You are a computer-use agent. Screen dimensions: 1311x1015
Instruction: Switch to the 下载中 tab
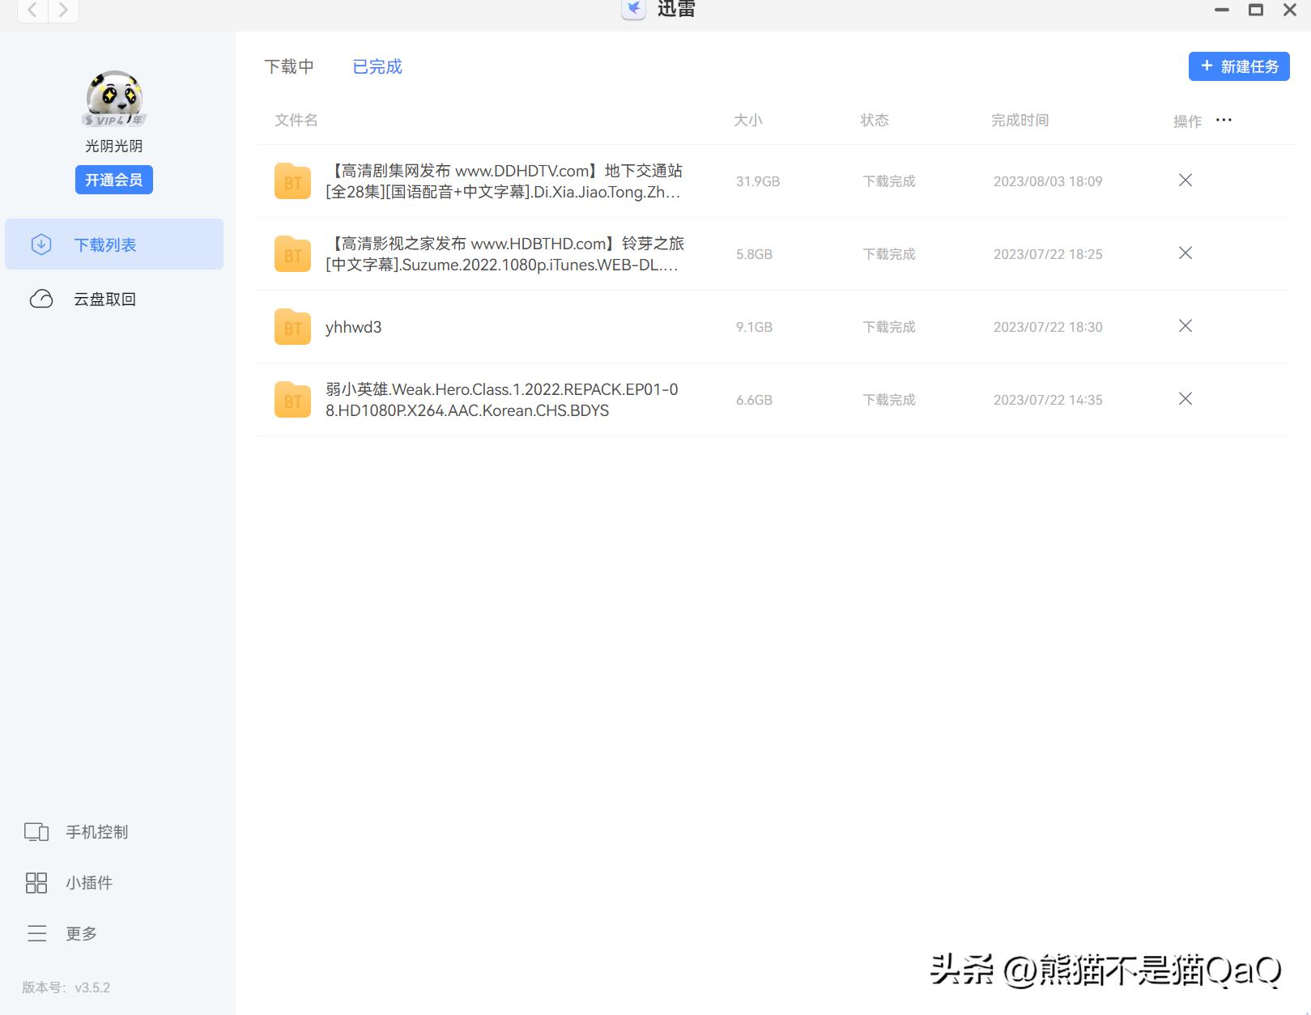289,66
